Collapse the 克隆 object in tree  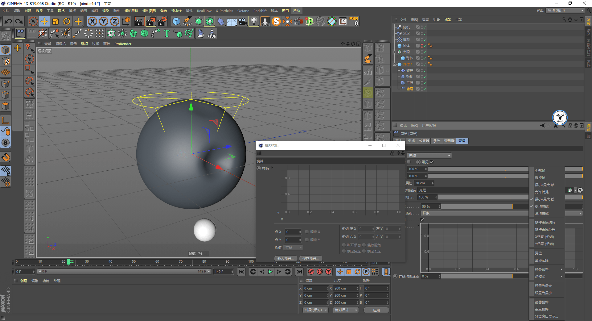click(x=394, y=52)
